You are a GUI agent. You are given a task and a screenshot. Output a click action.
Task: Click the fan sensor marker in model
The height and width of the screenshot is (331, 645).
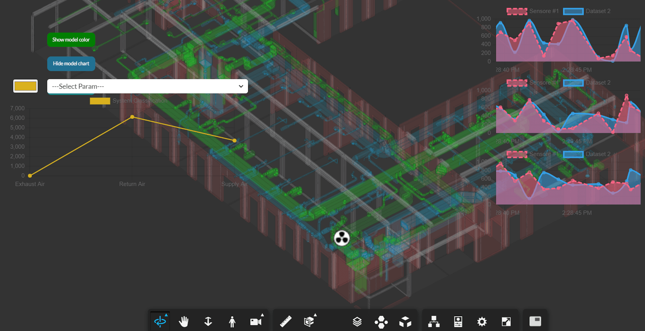click(342, 238)
